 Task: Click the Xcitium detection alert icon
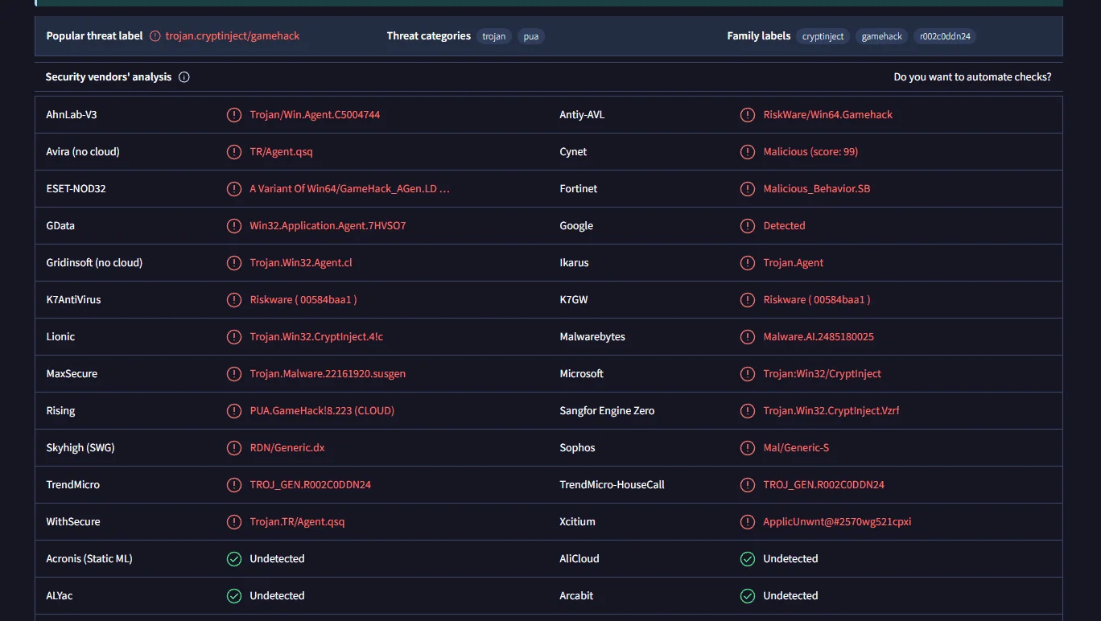pos(748,522)
